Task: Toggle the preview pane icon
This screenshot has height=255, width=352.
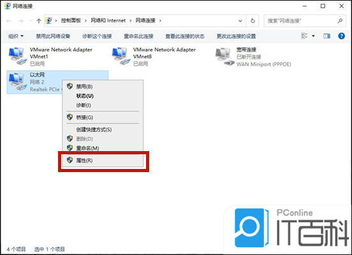Action: [326, 36]
